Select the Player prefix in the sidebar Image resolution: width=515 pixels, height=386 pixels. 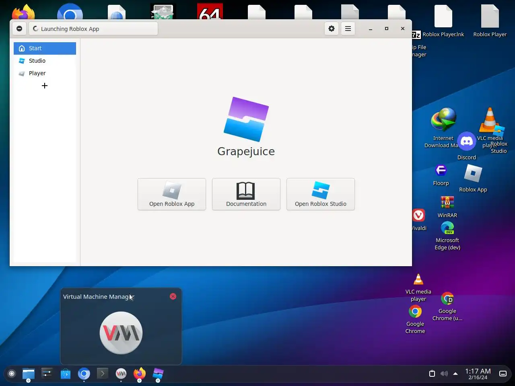[45, 73]
